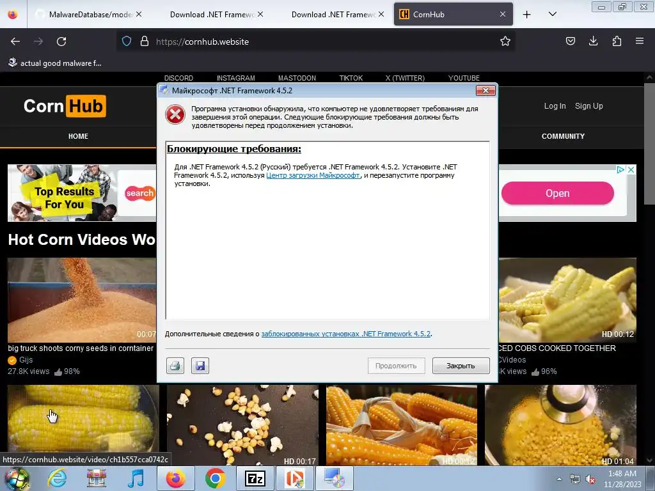The height and width of the screenshot is (491, 655).
Task: Expand the list all tabs chevron
Action: tap(552, 14)
